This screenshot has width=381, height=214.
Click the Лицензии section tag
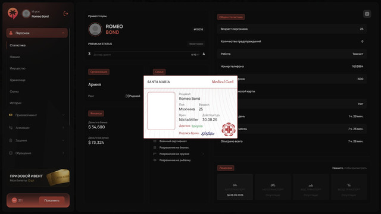pyautogui.click(x=226, y=168)
